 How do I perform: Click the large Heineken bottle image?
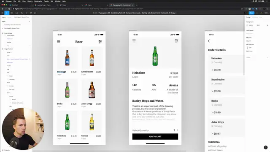coord(155,56)
